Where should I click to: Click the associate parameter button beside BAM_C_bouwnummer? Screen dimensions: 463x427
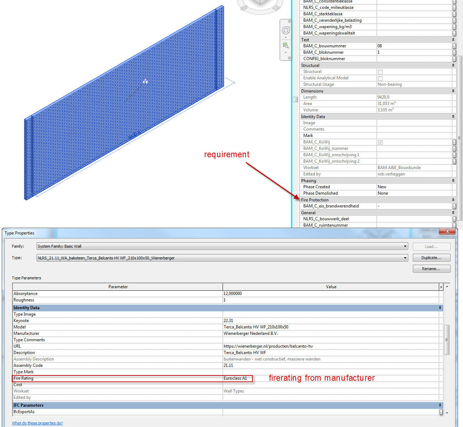pyautogui.click(x=454, y=46)
